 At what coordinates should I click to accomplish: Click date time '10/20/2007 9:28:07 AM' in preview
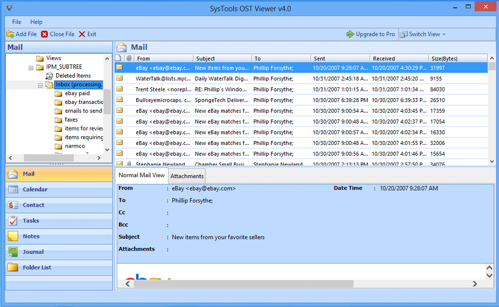click(x=409, y=189)
